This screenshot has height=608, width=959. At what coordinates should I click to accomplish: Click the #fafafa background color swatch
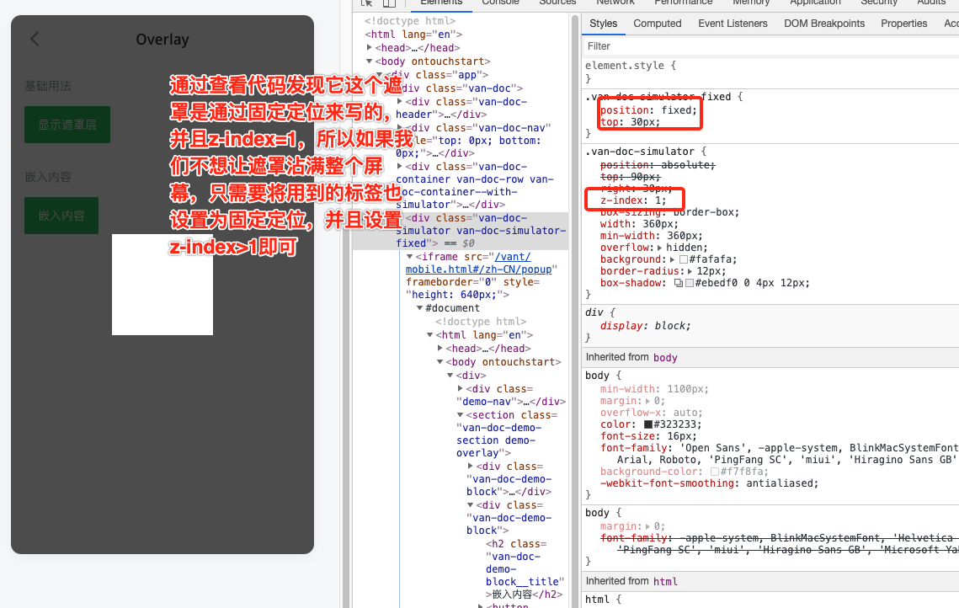[x=682, y=259]
